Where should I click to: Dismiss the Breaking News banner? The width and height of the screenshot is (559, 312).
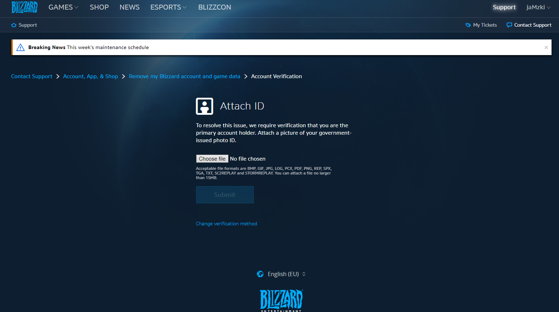(x=546, y=47)
